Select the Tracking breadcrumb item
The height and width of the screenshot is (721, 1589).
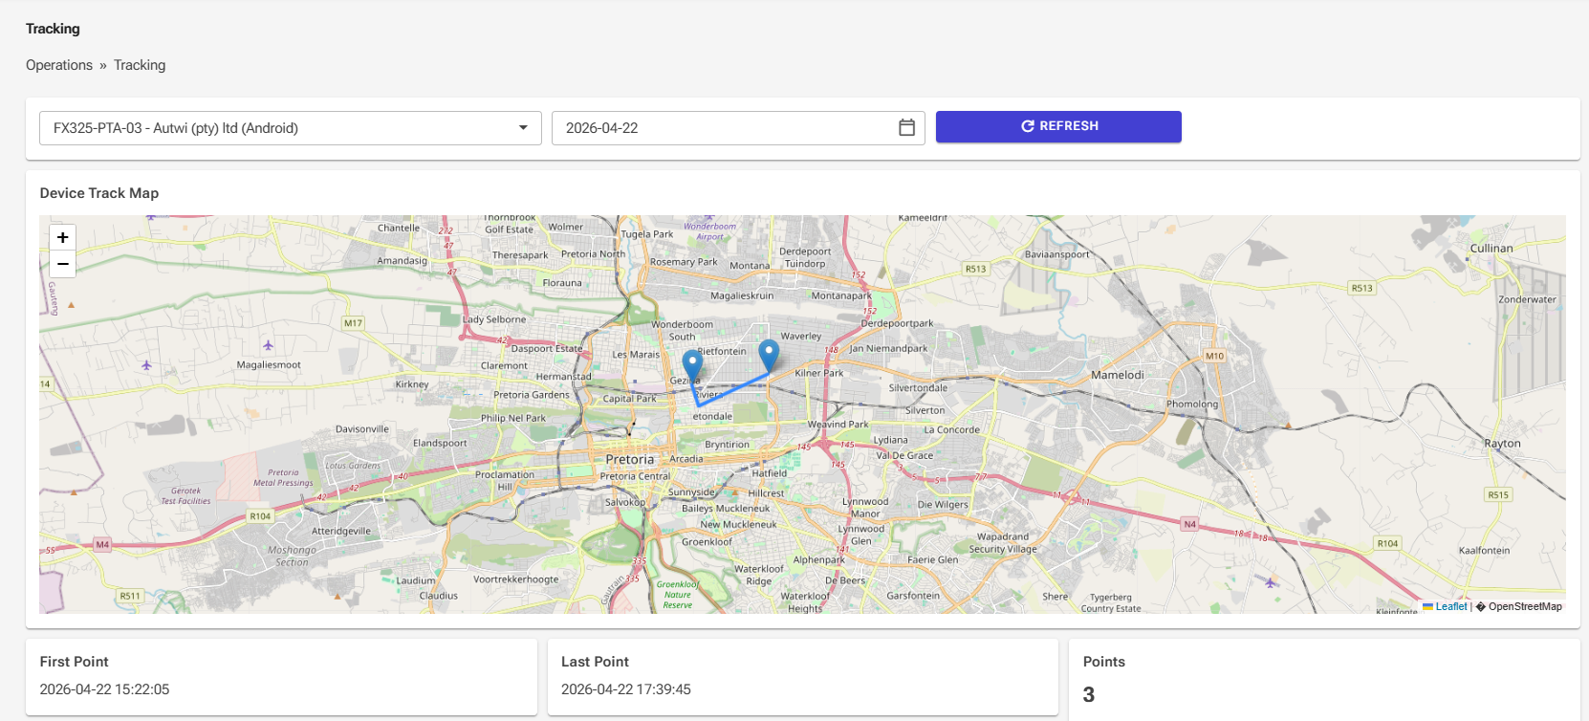(140, 65)
